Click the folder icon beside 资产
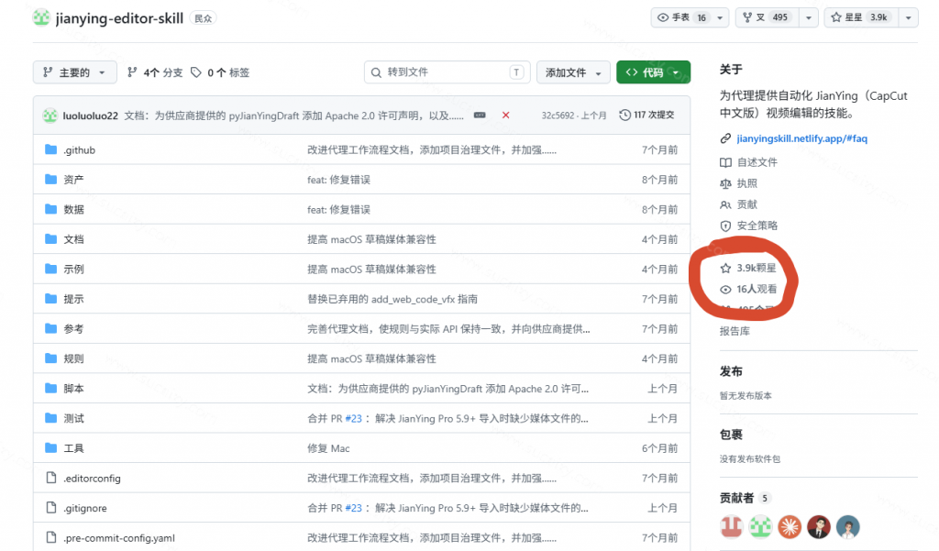Image resolution: width=939 pixels, height=551 pixels. click(51, 179)
